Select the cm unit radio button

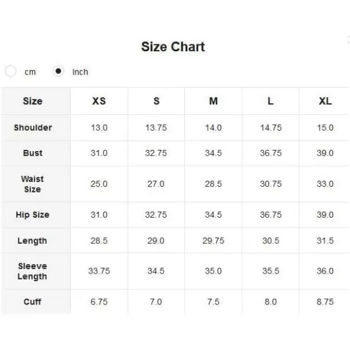tap(10, 71)
